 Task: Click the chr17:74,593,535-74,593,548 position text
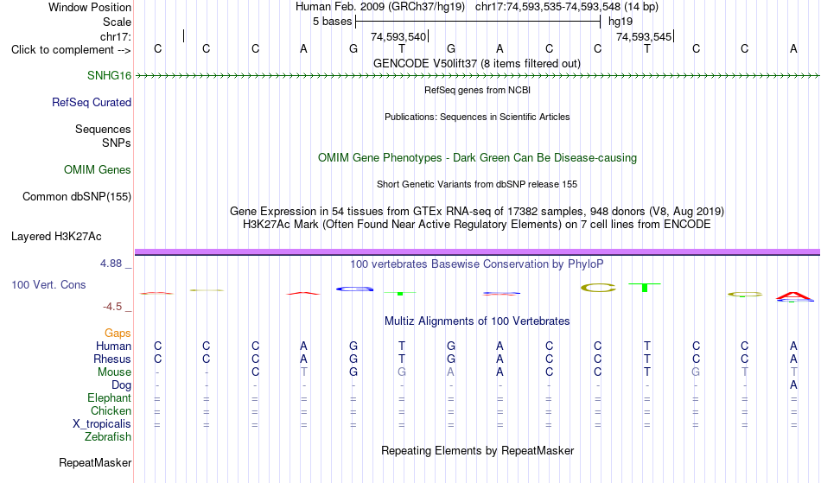pyautogui.click(x=548, y=7)
